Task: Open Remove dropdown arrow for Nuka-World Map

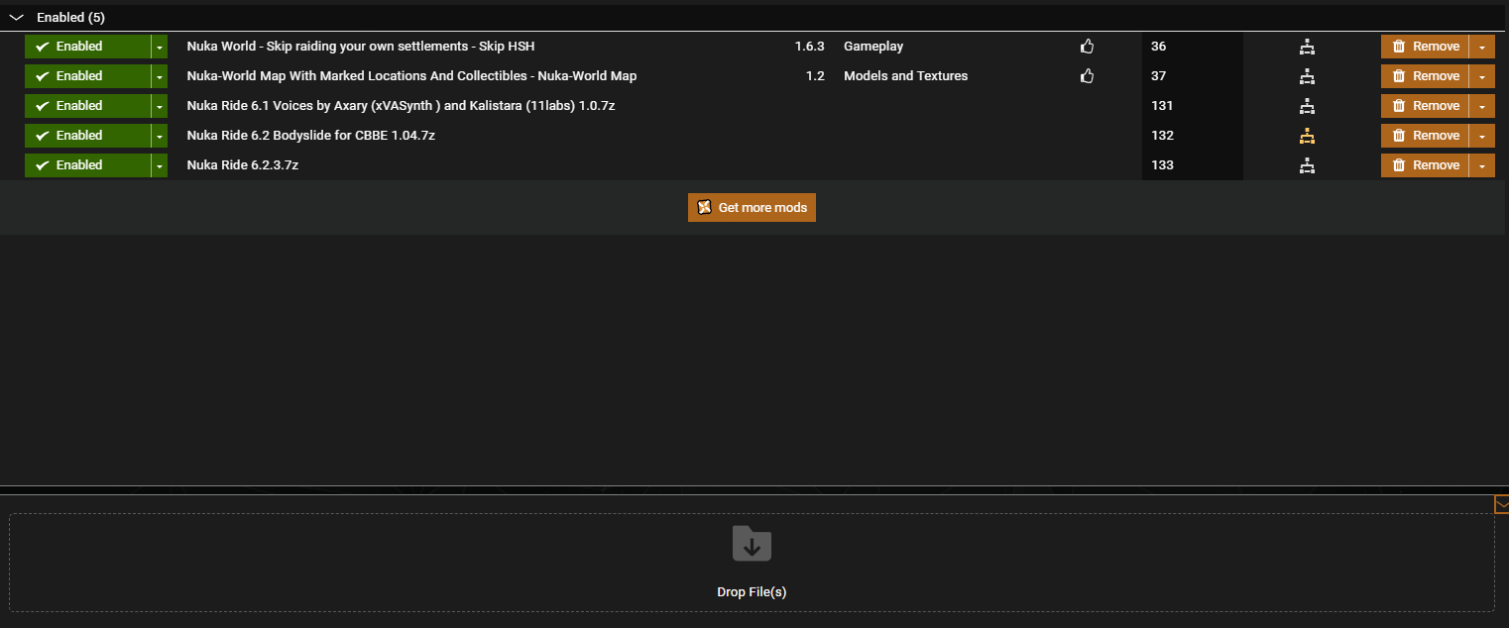Action: coord(1482,76)
